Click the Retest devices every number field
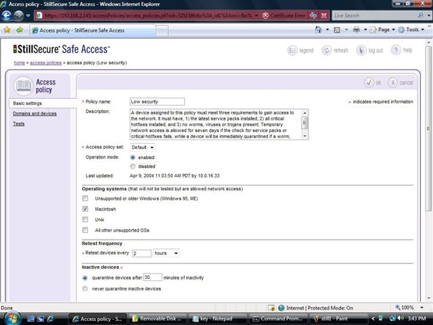The image size is (433, 325). coord(141,253)
